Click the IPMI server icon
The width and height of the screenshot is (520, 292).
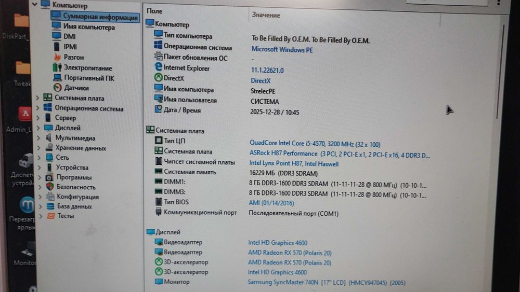pos(57,46)
